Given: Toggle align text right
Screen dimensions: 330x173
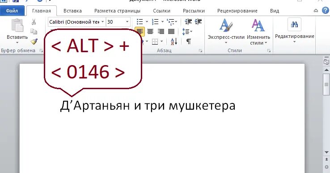Looking at the screenshot, I should coord(161,32).
